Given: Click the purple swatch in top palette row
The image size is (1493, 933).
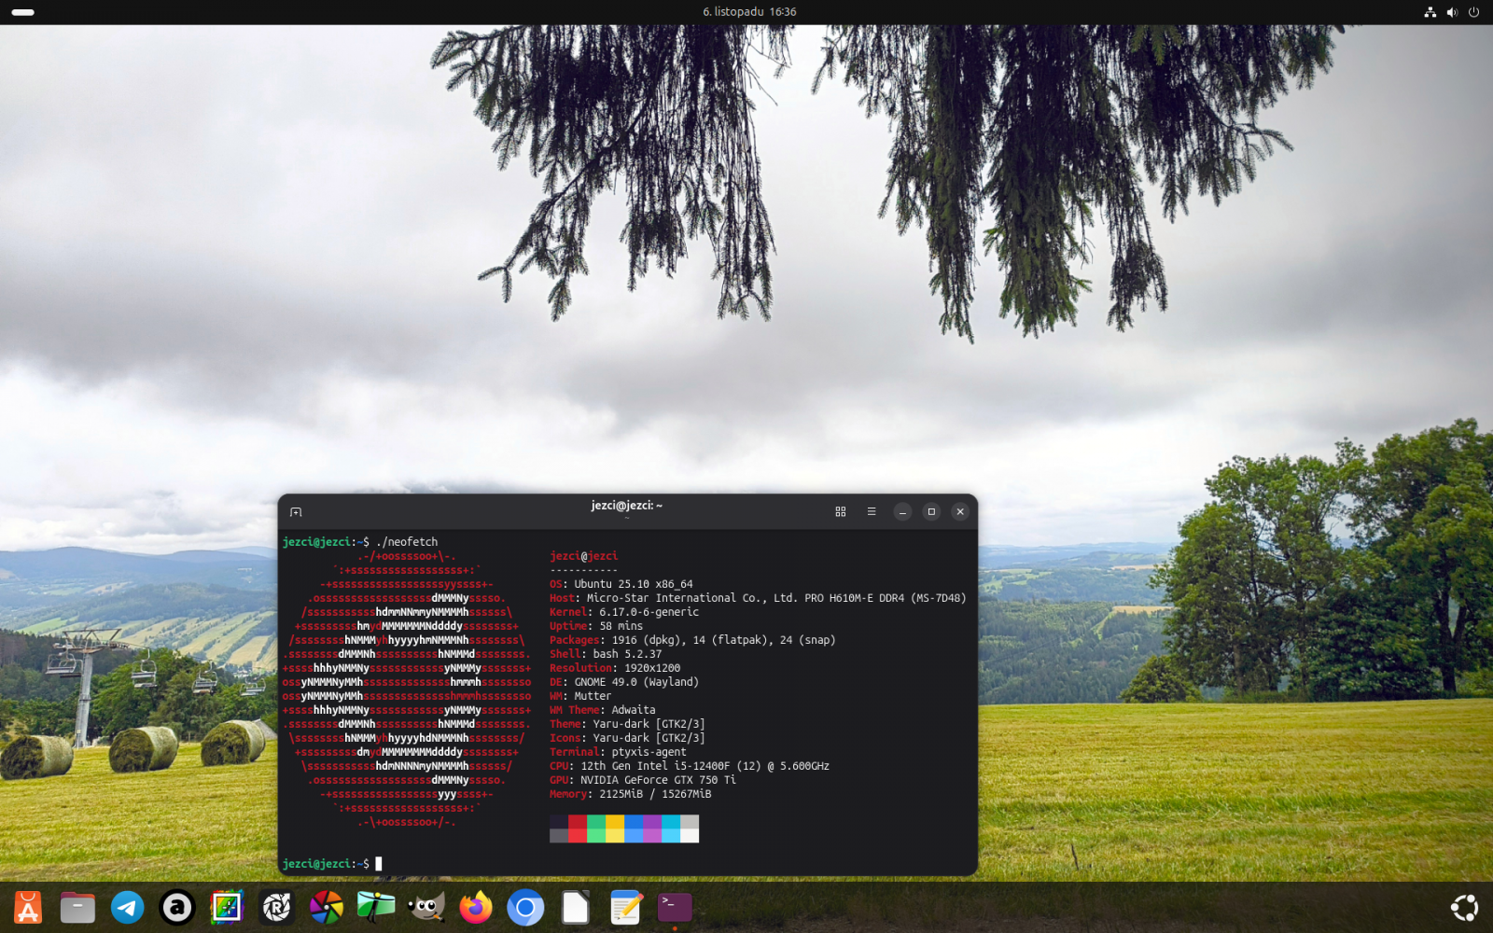Looking at the screenshot, I should [652, 822].
